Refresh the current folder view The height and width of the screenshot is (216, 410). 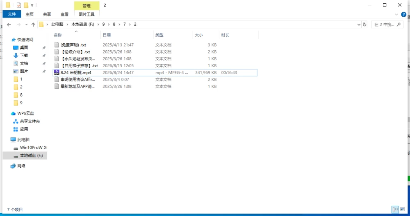pos(364,25)
